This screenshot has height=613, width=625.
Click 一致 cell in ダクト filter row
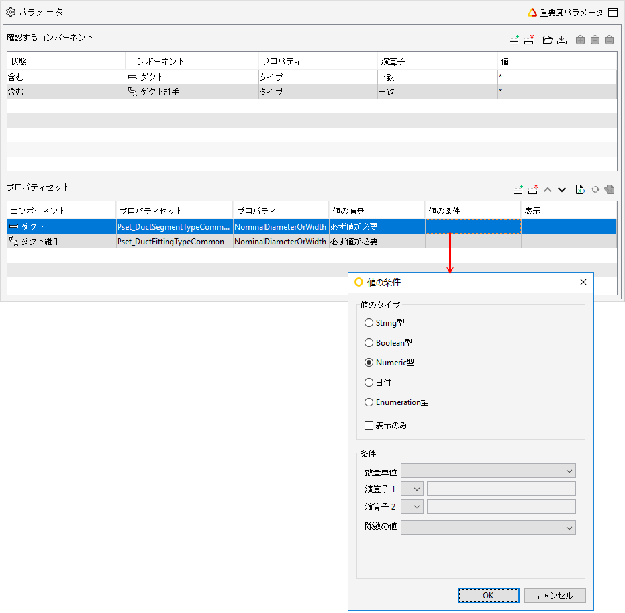[437, 77]
